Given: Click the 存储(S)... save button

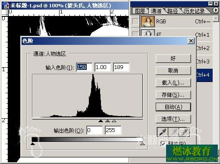Looking at the screenshot, I should tap(173, 95).
